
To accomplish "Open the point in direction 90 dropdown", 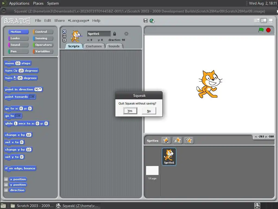I will coord(40,89).
